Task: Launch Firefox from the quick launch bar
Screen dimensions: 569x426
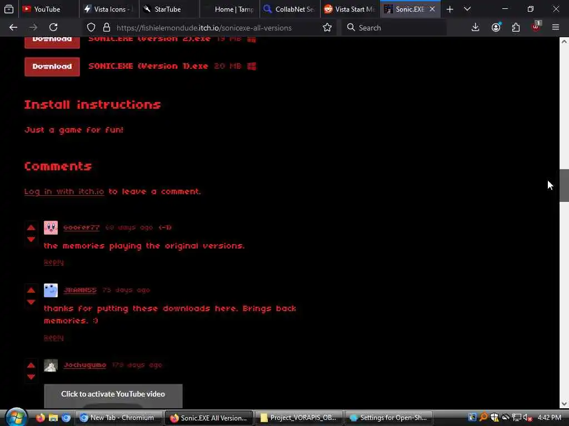Action: tap(40, 418)
